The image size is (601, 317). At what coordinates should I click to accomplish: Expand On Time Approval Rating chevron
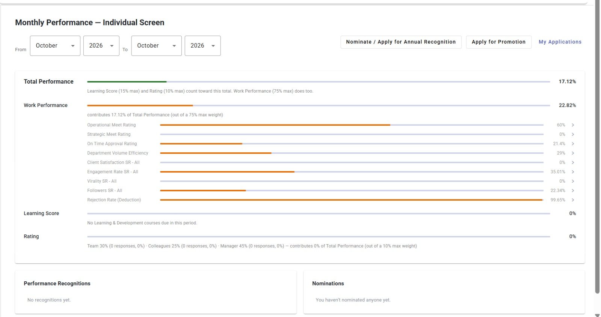click(573, 144)
